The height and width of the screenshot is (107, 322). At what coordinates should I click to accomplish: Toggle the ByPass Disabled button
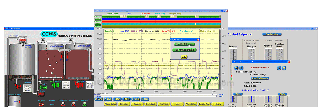pos(184,50)
